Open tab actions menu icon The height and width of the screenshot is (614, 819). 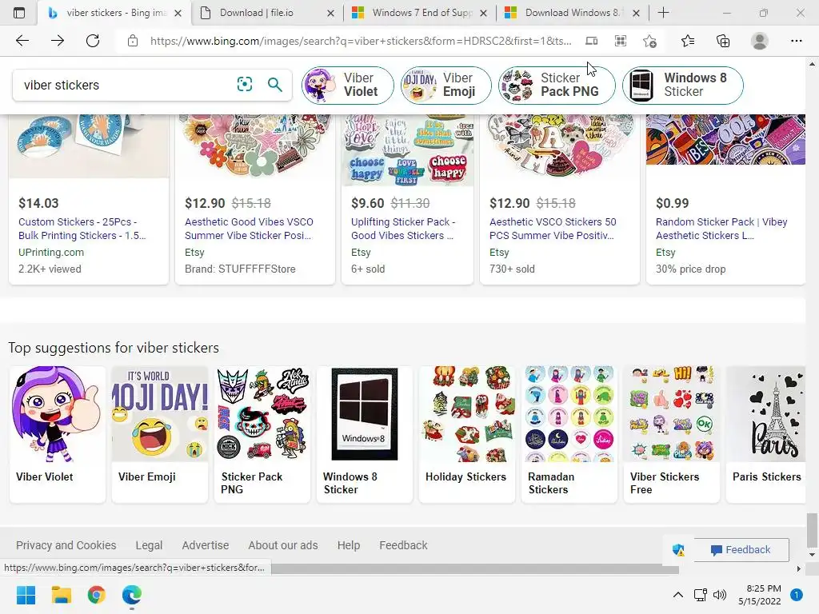(19, 13)
